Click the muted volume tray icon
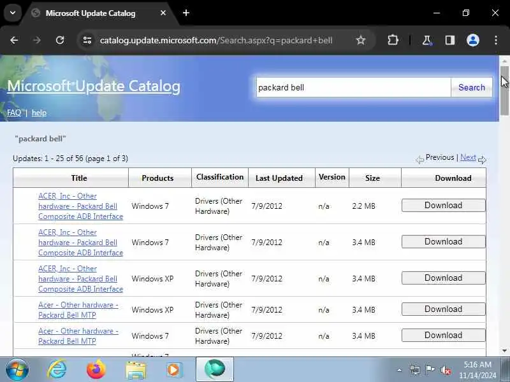 pos(445,370)
